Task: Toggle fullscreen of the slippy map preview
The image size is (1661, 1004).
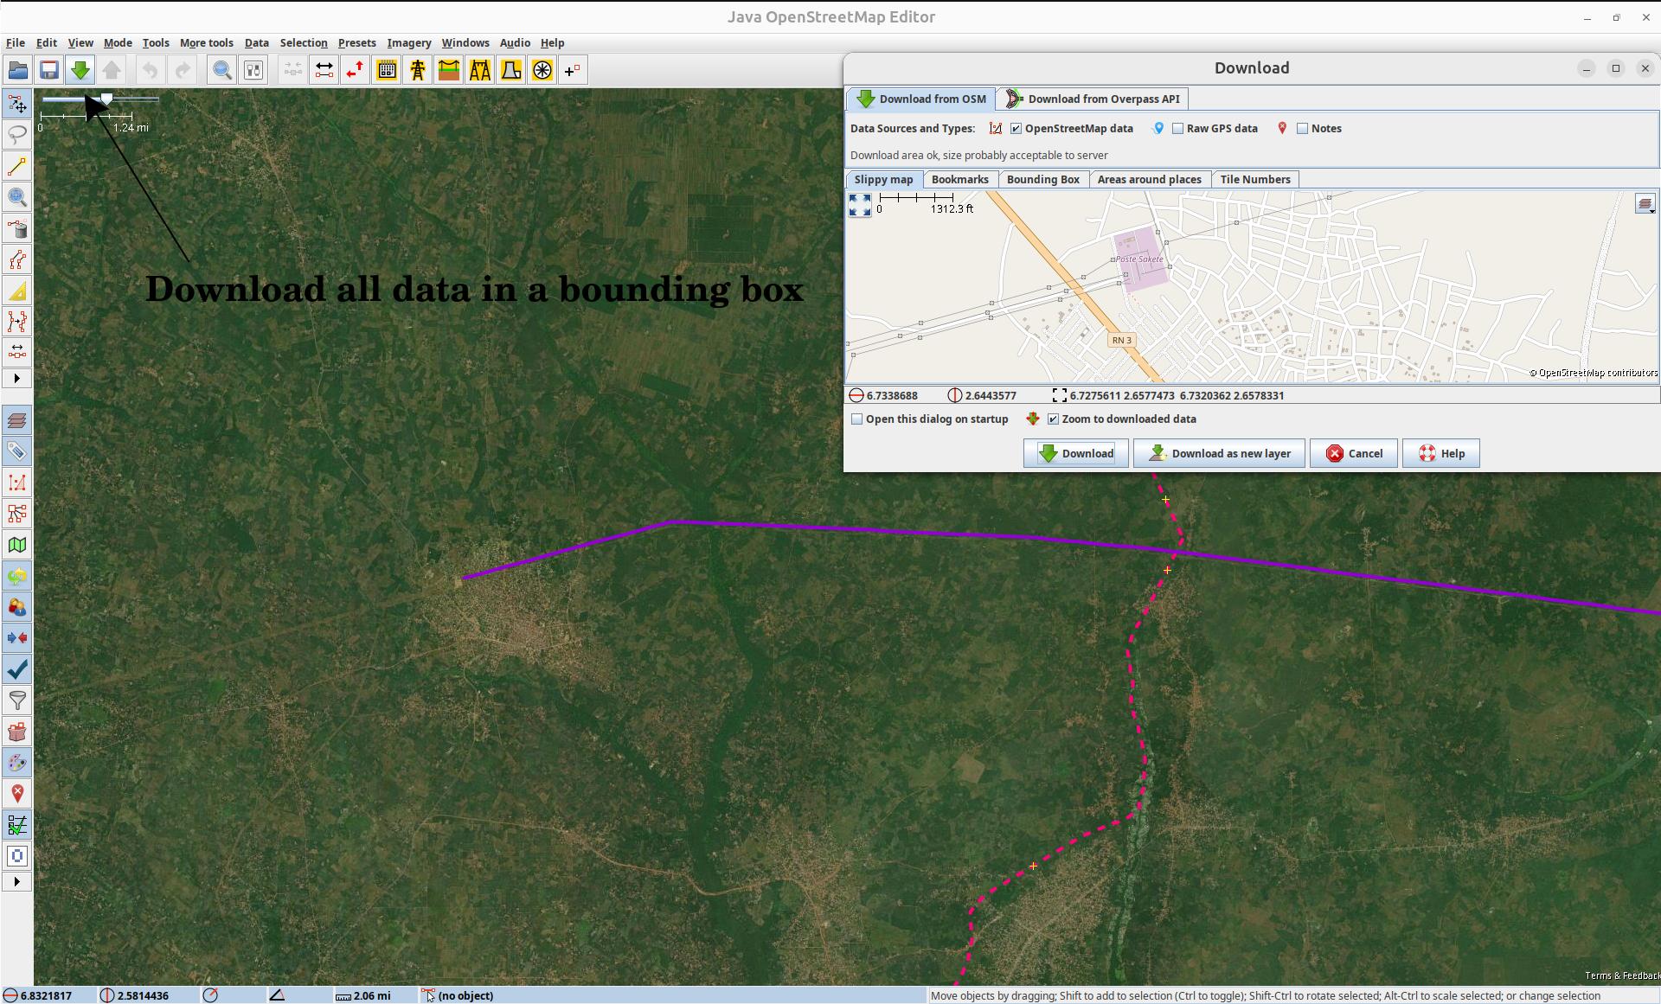Action: [x=860, y=205]
